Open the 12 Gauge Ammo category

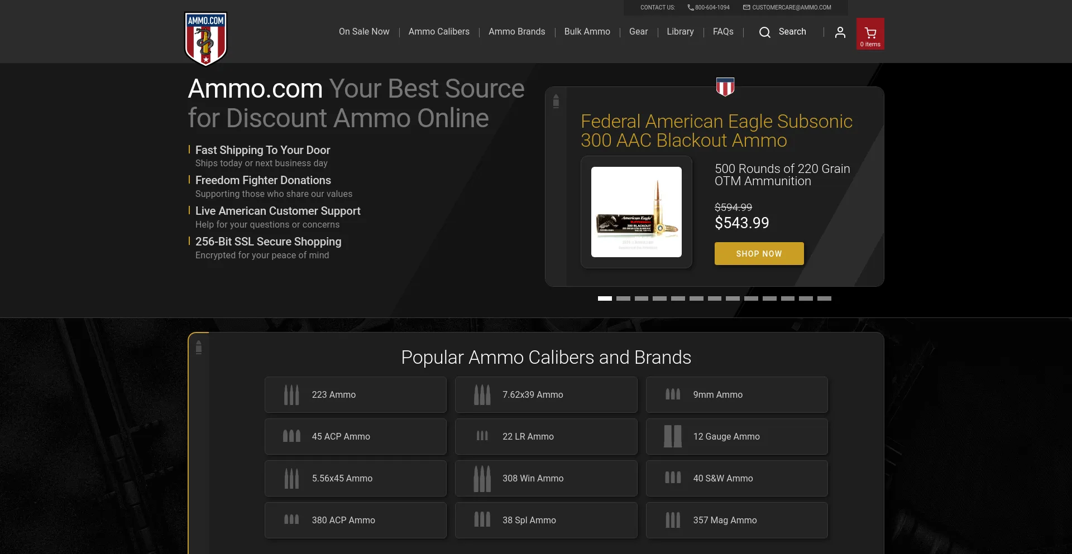pos(737,436)
